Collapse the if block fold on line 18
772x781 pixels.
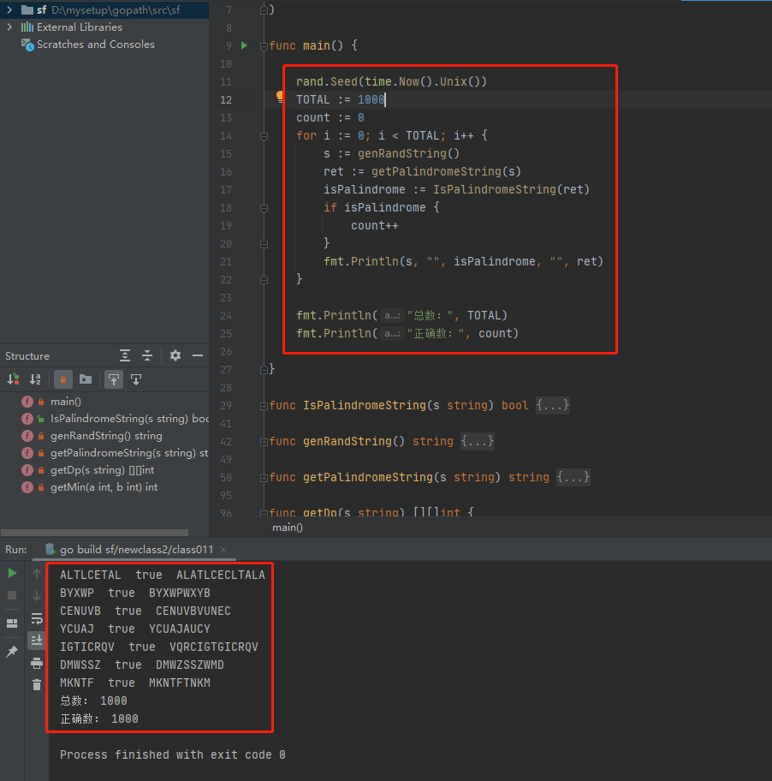click(264, 208)
